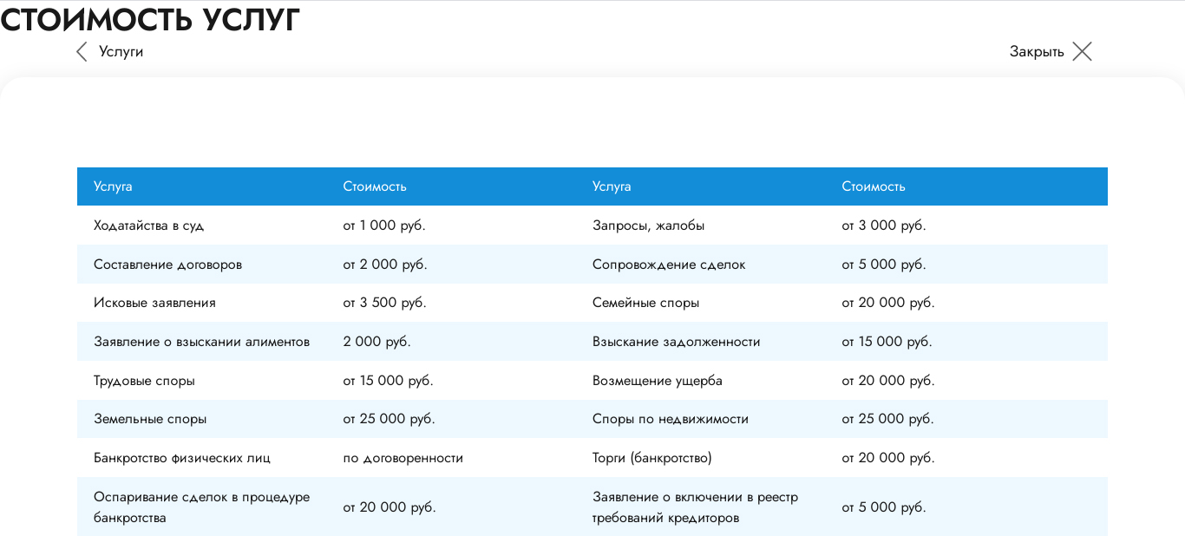The width and height of the screenshot is (1185, 536).
Task: Click the back chevron arrow icon
Action: [x=82, y=52]
